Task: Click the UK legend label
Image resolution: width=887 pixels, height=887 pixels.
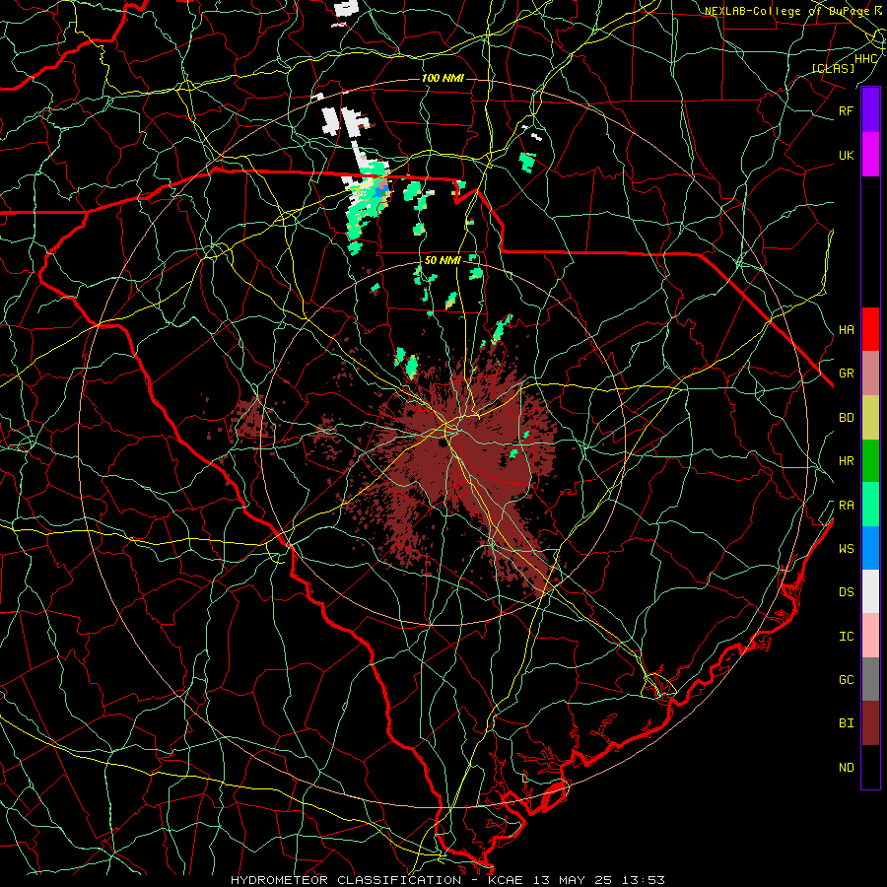Action: tap(846, 155)
